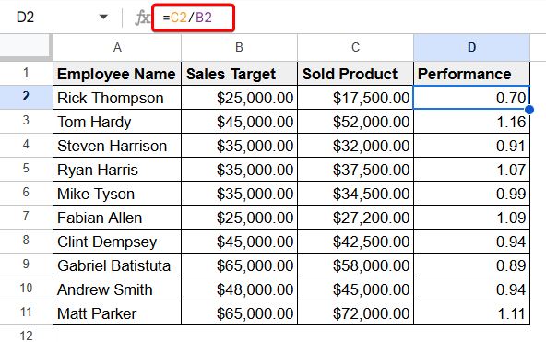The width and height of the screenshot is (546, 342).
Task: Select the $17,500.00 sold product cell
Action: 355,98
